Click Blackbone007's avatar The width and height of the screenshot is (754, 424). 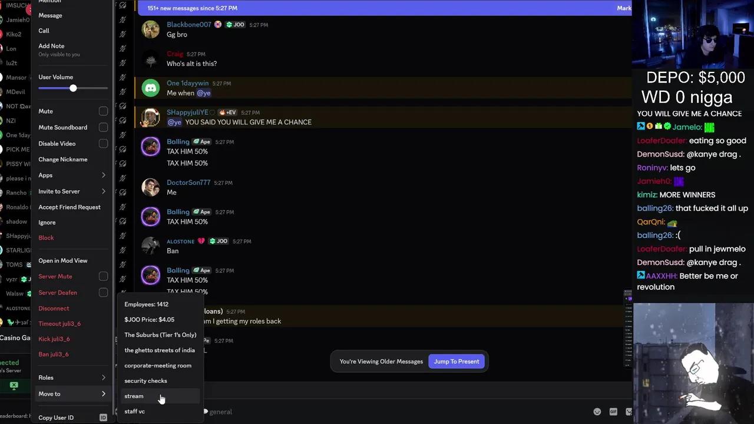pos(150,29)
